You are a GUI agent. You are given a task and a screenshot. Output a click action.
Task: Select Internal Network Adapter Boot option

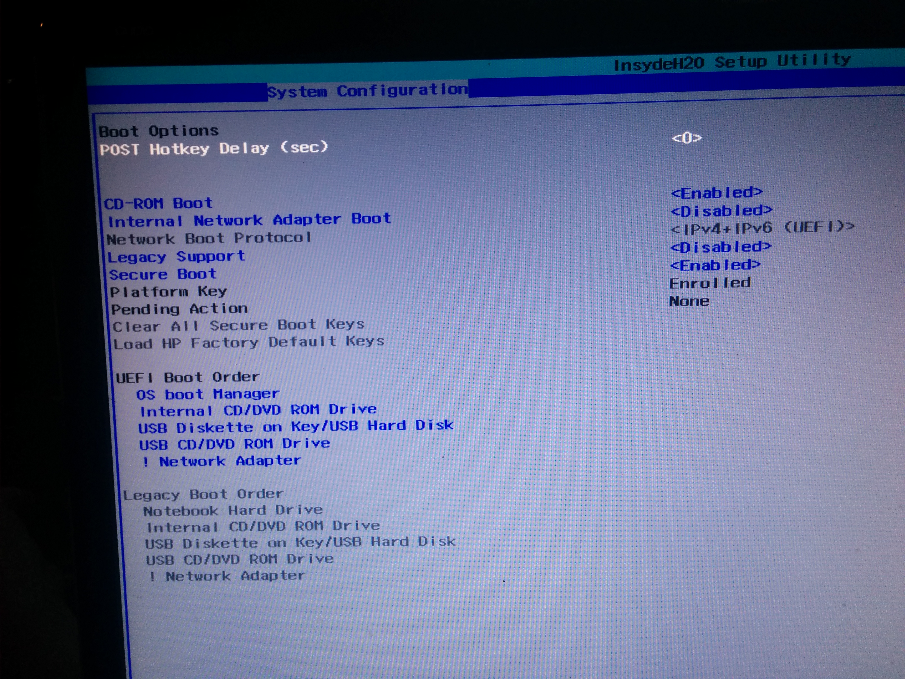[x=249, y=220]
